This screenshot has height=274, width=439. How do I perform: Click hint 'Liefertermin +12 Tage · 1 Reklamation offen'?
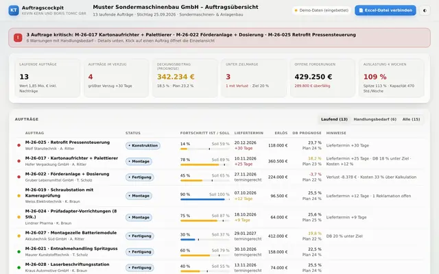pyautogui.click(x=368, y=196)
